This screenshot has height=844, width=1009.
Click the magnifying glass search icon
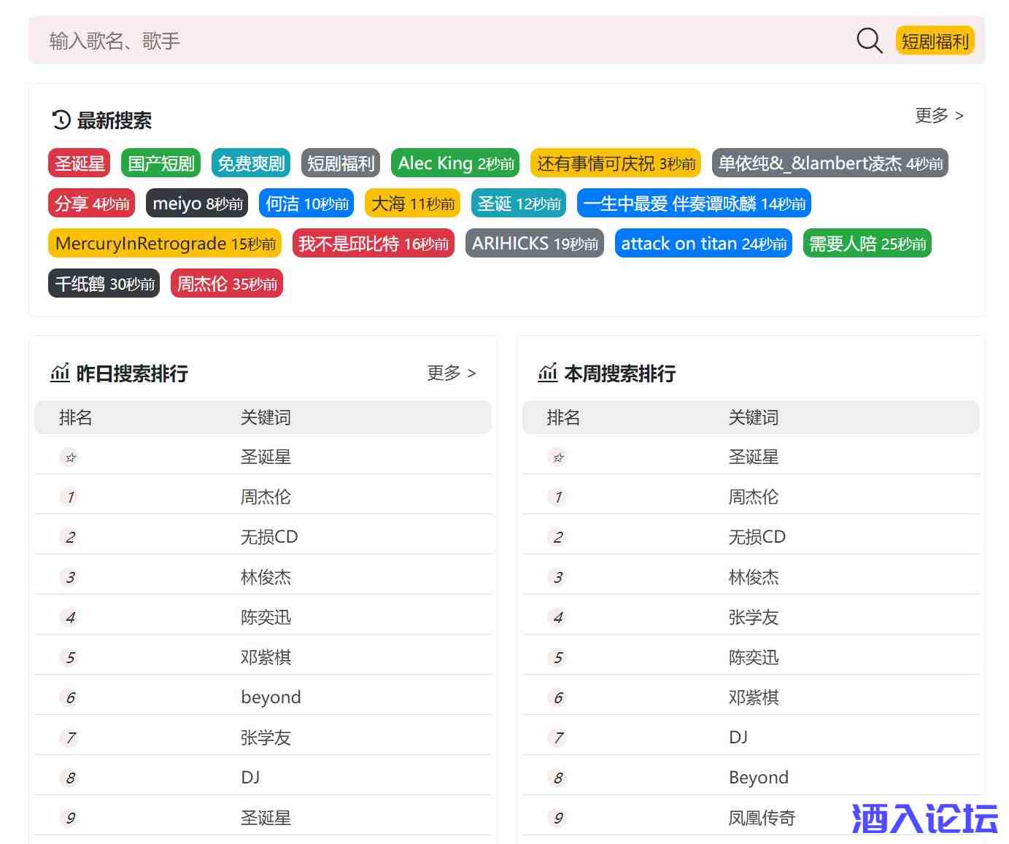pos(869,41)
